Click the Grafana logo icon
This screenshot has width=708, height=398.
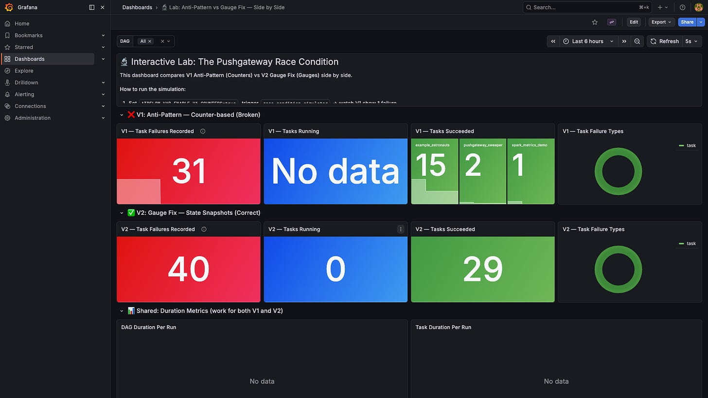(x=9, y=7)
